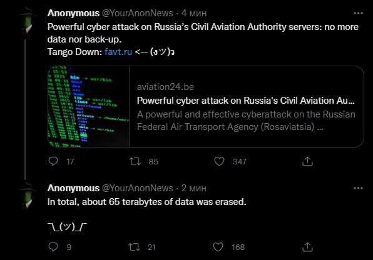This screenshot has width=373, height=260.
Task: Open Anonymous profile avatar on second tweet
Action: coord(27,196)
